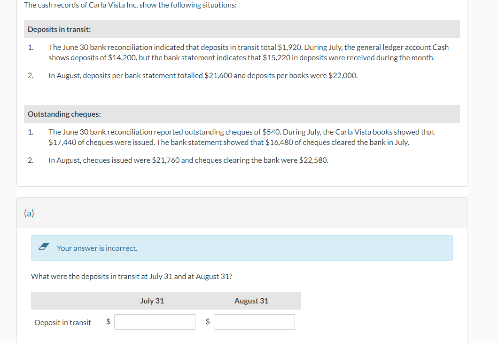The height and width of the screenshot is (343, 498).
Task: Click the August 31 deposit input field
Action: [254, 322]
